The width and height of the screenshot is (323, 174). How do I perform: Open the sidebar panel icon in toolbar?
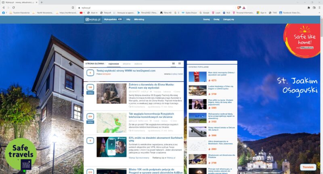(314, 8)
